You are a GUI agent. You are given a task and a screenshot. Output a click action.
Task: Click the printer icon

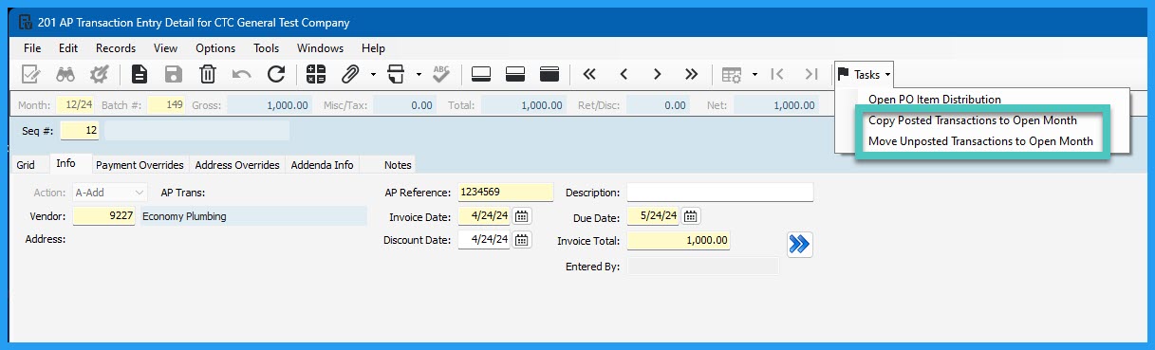[396, 74]
